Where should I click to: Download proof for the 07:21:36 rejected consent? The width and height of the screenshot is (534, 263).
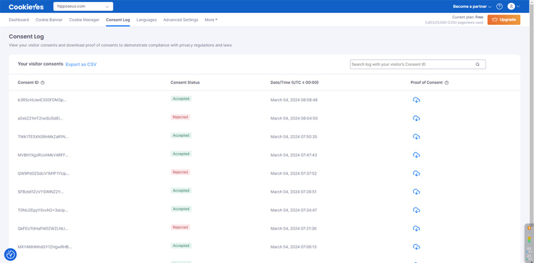click(x=416, y=228)
